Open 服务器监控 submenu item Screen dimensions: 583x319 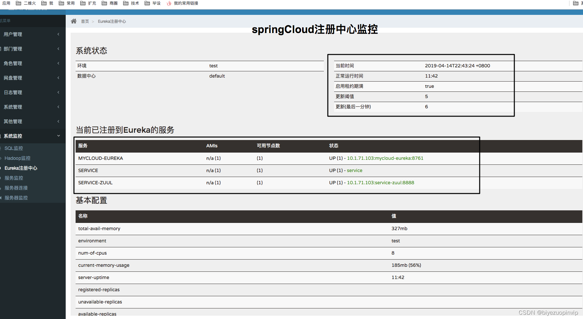[x=16, y=198]
